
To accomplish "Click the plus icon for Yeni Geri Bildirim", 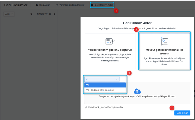I will pos(57,5).
